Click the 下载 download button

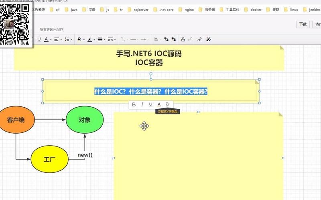click(303, 24)
